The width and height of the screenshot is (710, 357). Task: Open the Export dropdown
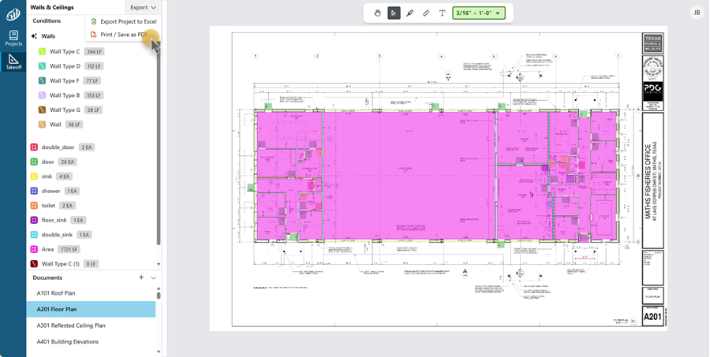pyautogui.click(x=143, y=7)
